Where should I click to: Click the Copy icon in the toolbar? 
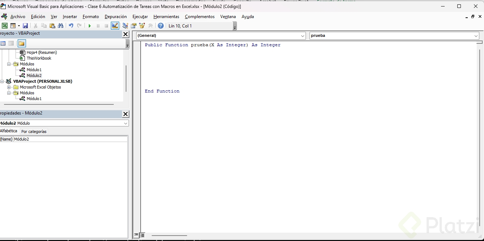(x=44, y=26)
